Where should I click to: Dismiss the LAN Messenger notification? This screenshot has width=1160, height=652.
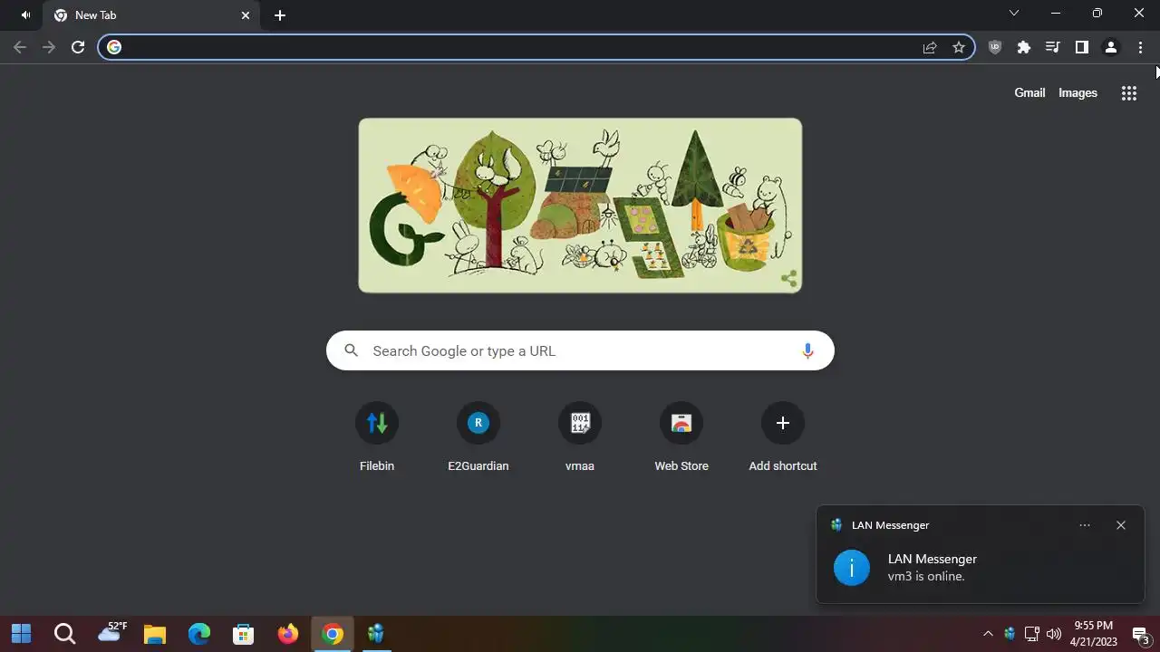tap(1121, 525)
